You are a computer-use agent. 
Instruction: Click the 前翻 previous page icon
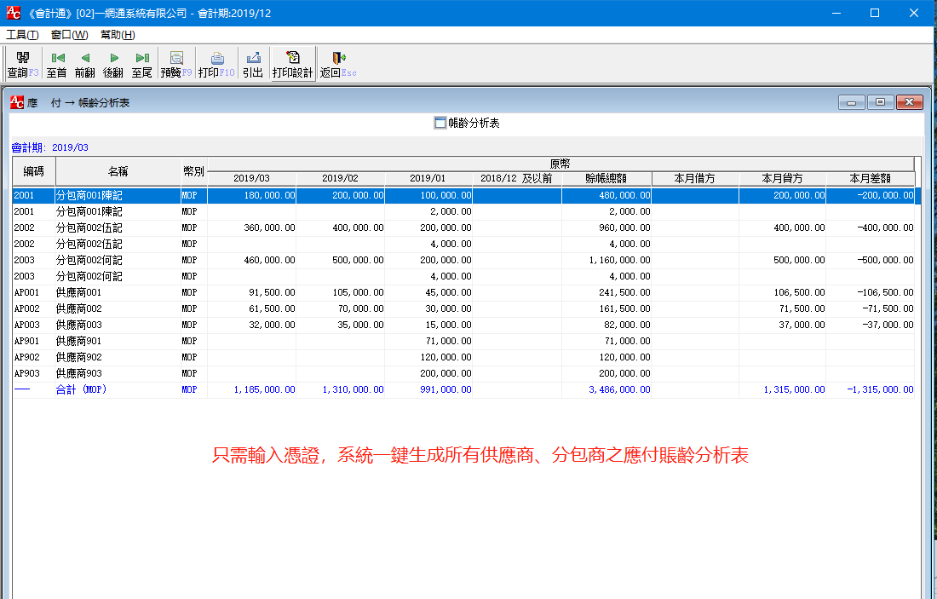pos(85,62)
